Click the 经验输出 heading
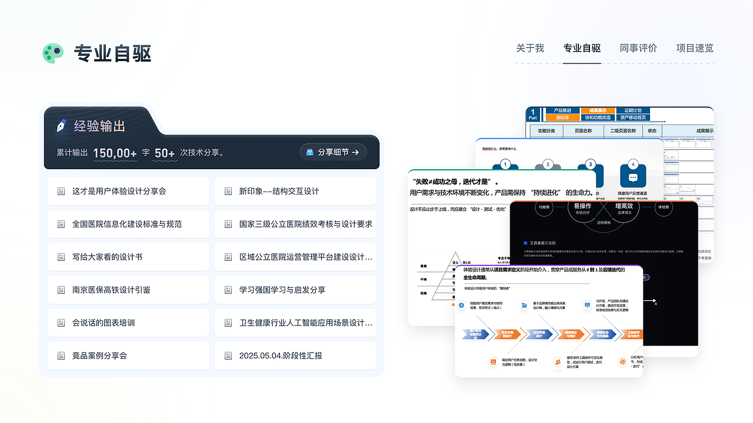Viewport: 753px width, 423px height. click(x=99, y=126)
